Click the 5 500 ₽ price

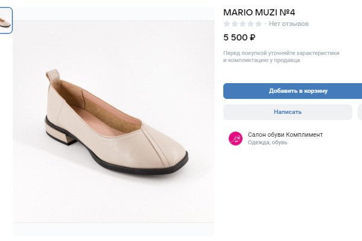[x=240, y=37]
